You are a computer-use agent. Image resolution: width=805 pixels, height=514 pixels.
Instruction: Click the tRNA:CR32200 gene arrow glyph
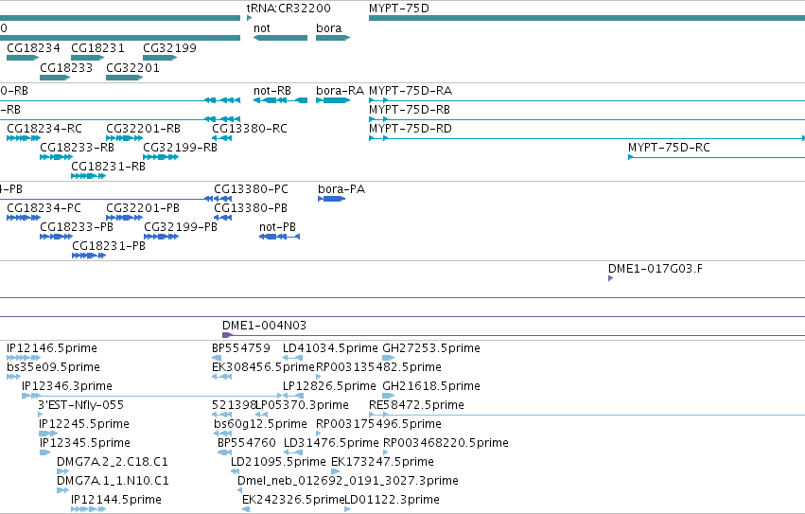[249, 18]
